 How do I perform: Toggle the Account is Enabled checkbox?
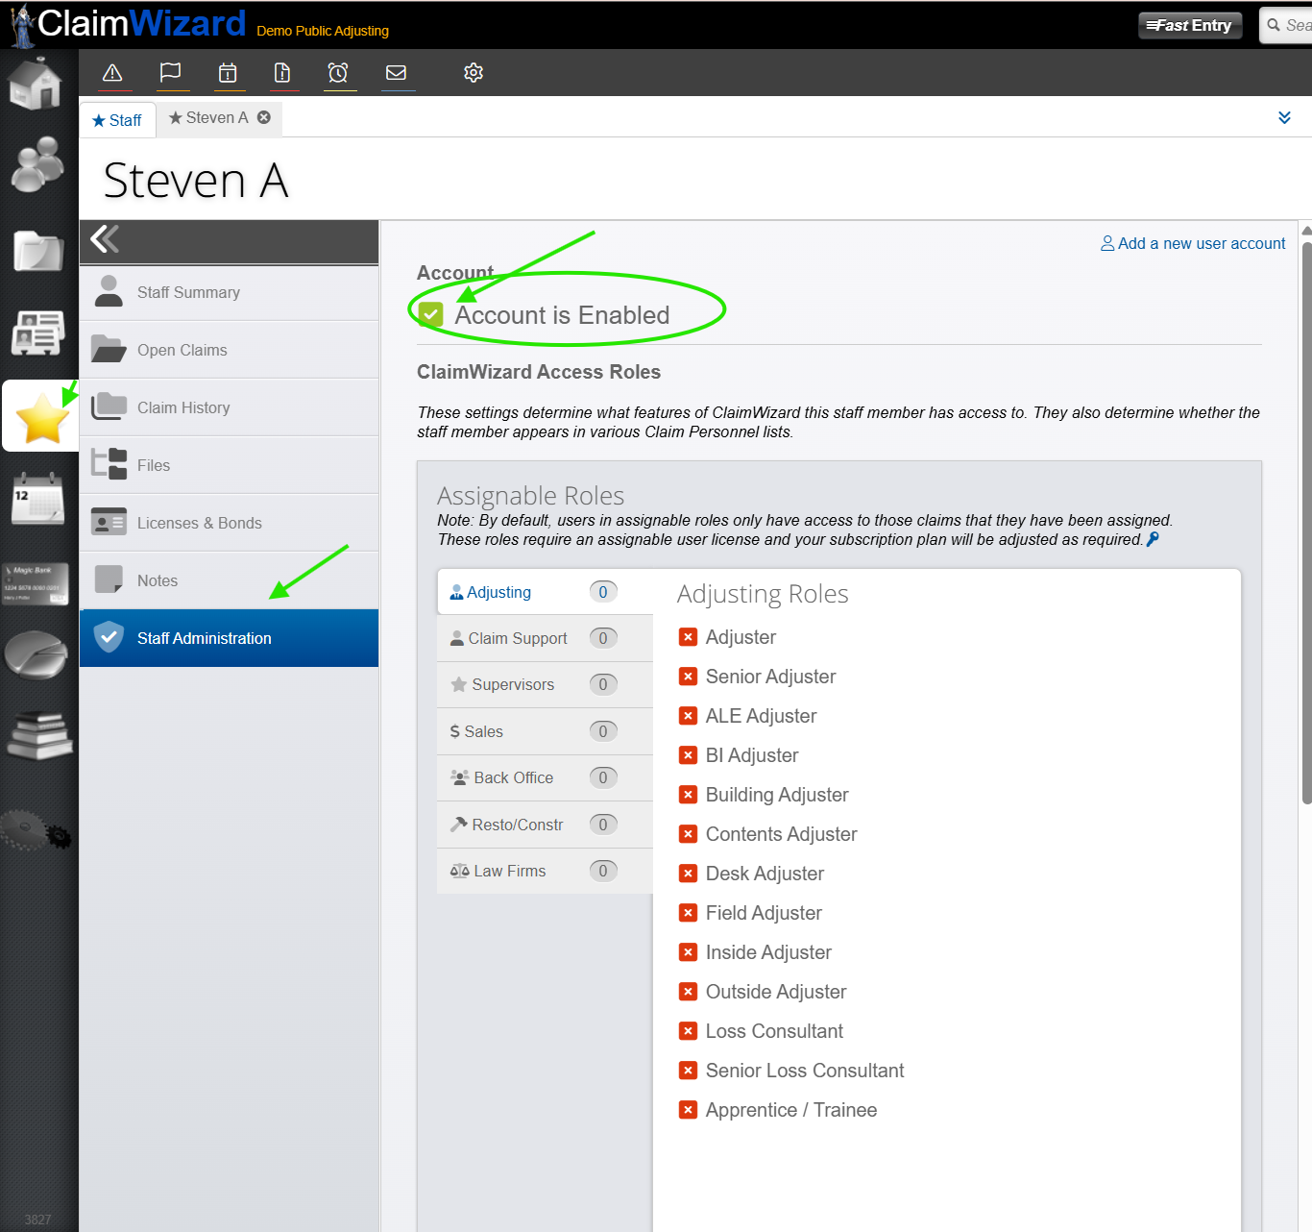(x=431, y=314)
